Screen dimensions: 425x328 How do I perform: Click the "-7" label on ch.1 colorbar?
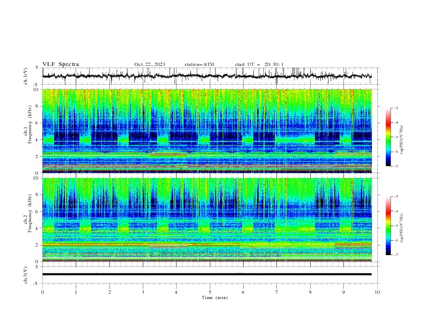tap(396, 166)
